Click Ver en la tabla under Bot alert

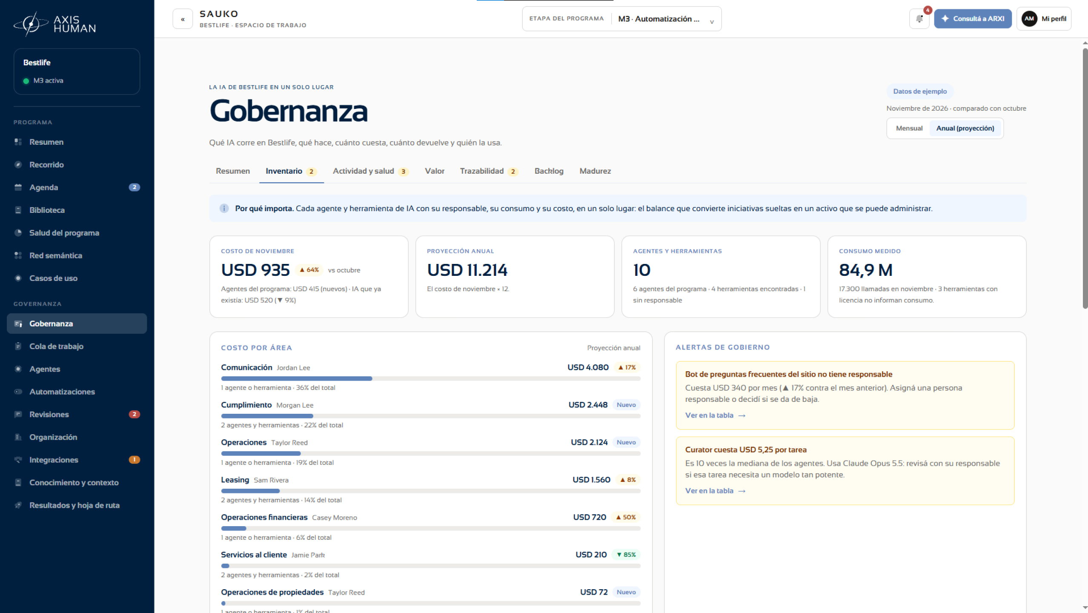tap(715, 415)
